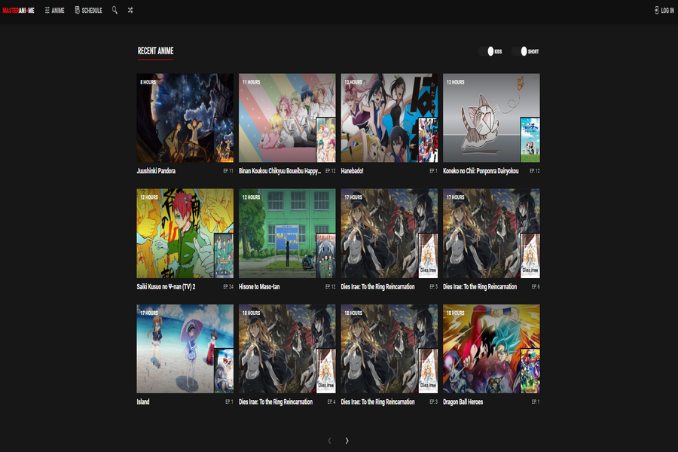Click the search magnifier icon
Image resolution: width=678 pixels, height=452 pixels.
[x=115, y=10]
